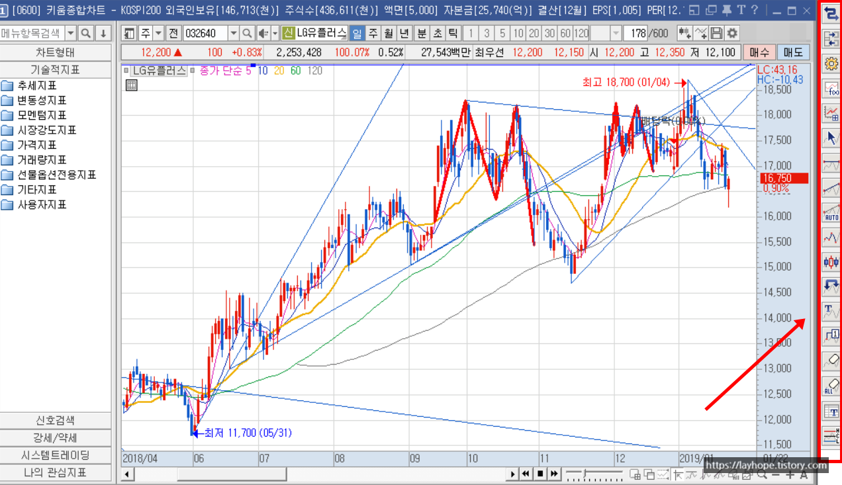
Task: Select the candlestick chart tool icon
Action: 831,261
